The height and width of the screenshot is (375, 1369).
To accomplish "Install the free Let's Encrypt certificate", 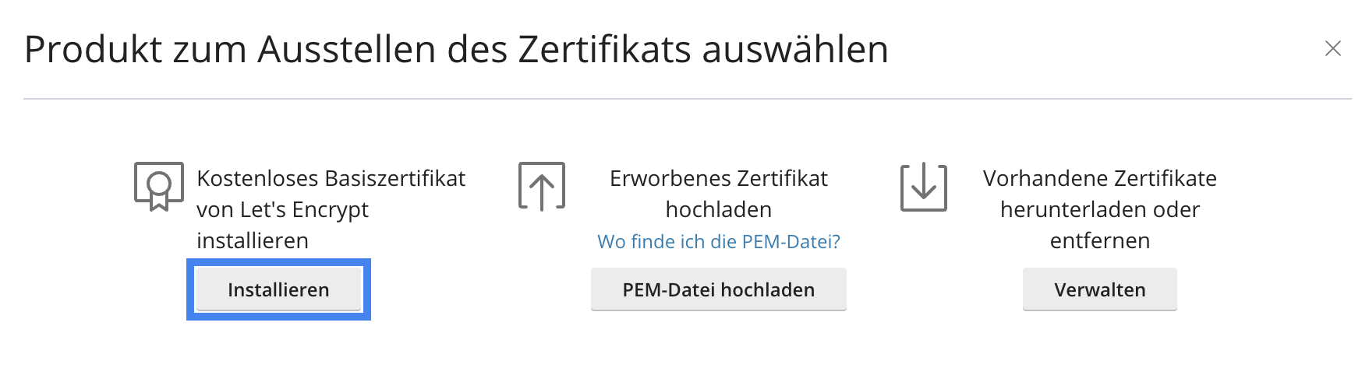I will tap(278, 289).
